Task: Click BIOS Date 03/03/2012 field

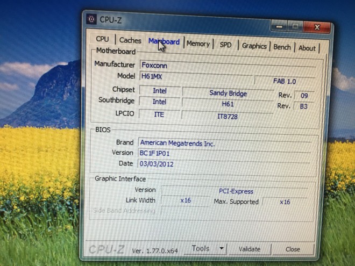Action: [224, 164]
